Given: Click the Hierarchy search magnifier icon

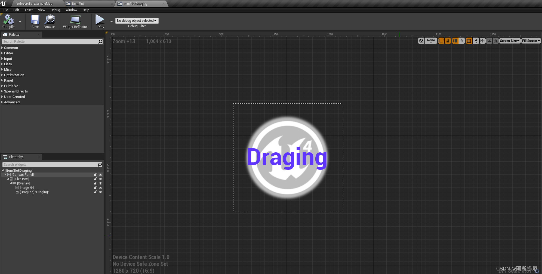Looking at the screenshot, I should pyautogui.click(x=100, y=165).
